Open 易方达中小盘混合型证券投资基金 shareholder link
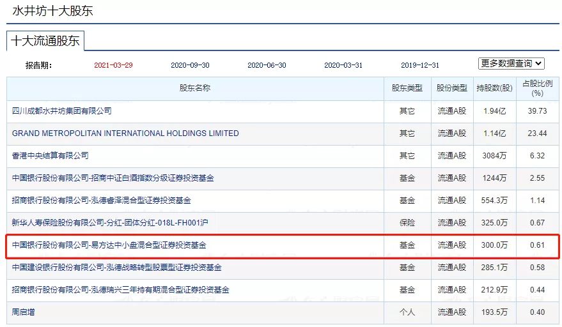The height and width of the screenshot is (327, 562). point(109,245)
